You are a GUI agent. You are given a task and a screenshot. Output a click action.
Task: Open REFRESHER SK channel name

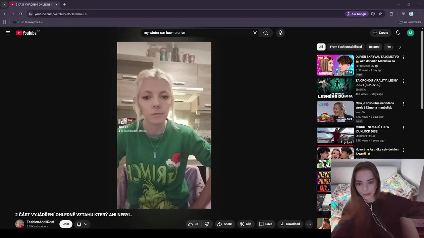point(365,66)
